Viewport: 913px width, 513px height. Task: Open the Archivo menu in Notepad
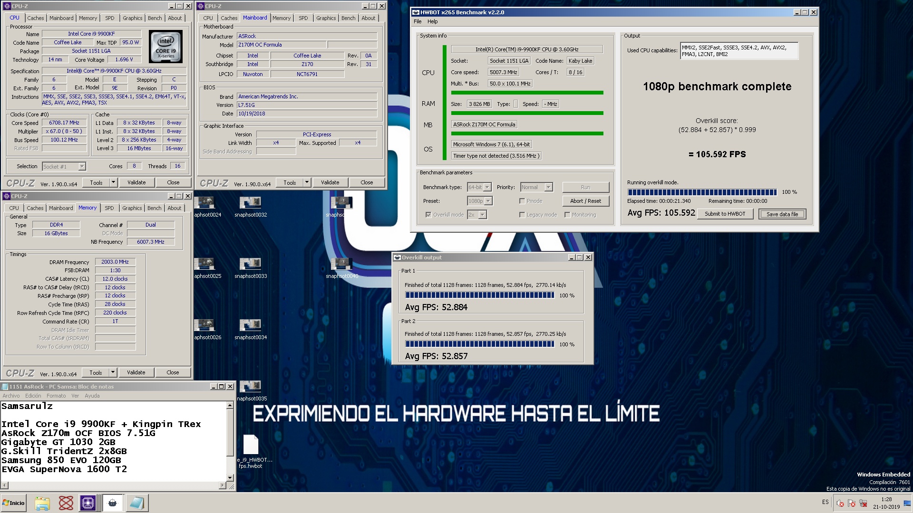11,396
